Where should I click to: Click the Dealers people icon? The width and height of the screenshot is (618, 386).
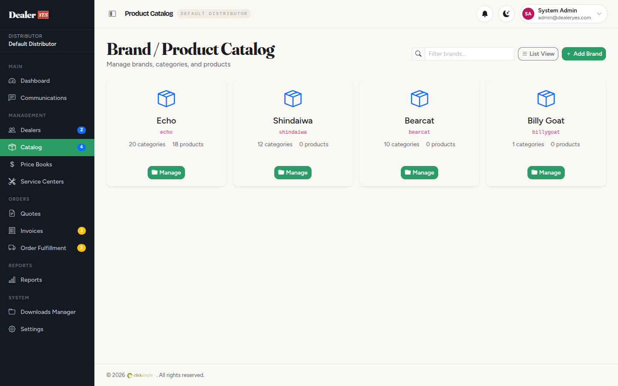12,130
